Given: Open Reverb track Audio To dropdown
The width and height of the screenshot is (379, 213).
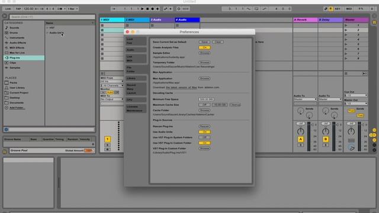Looking at the screenshot, I should coord(305,99).
